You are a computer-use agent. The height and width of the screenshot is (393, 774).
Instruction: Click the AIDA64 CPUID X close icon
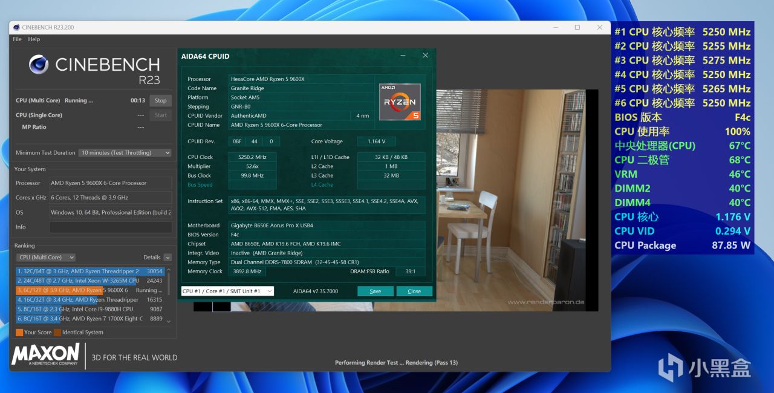425,56
